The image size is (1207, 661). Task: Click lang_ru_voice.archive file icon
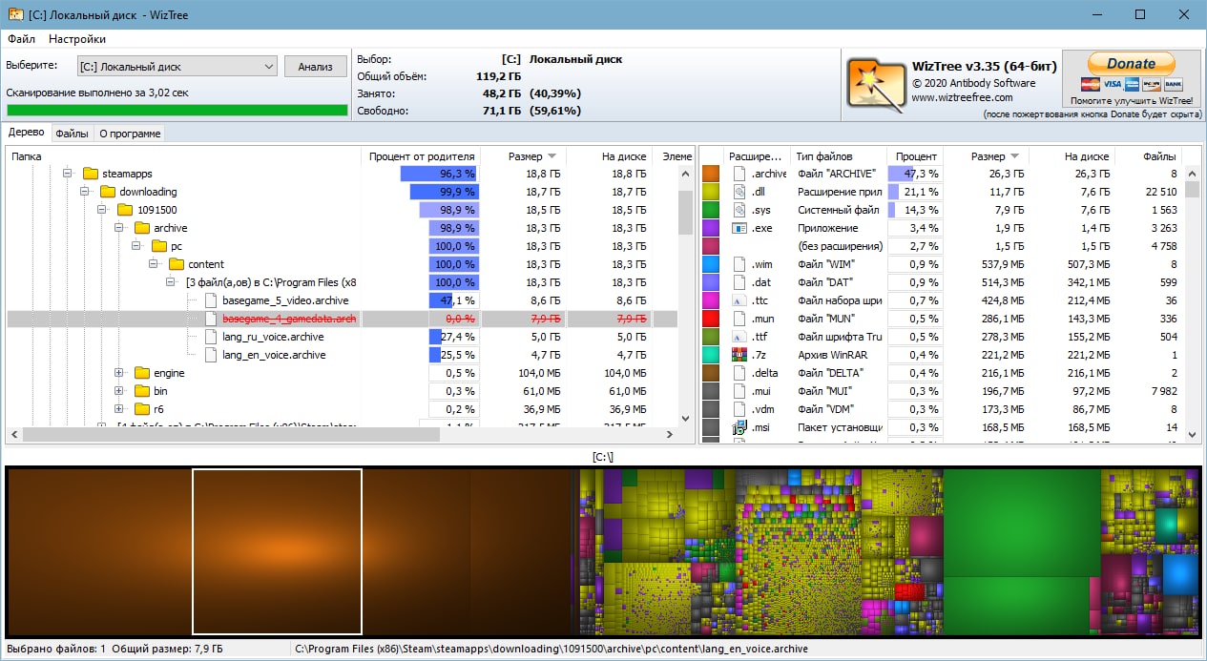[211, 337]
